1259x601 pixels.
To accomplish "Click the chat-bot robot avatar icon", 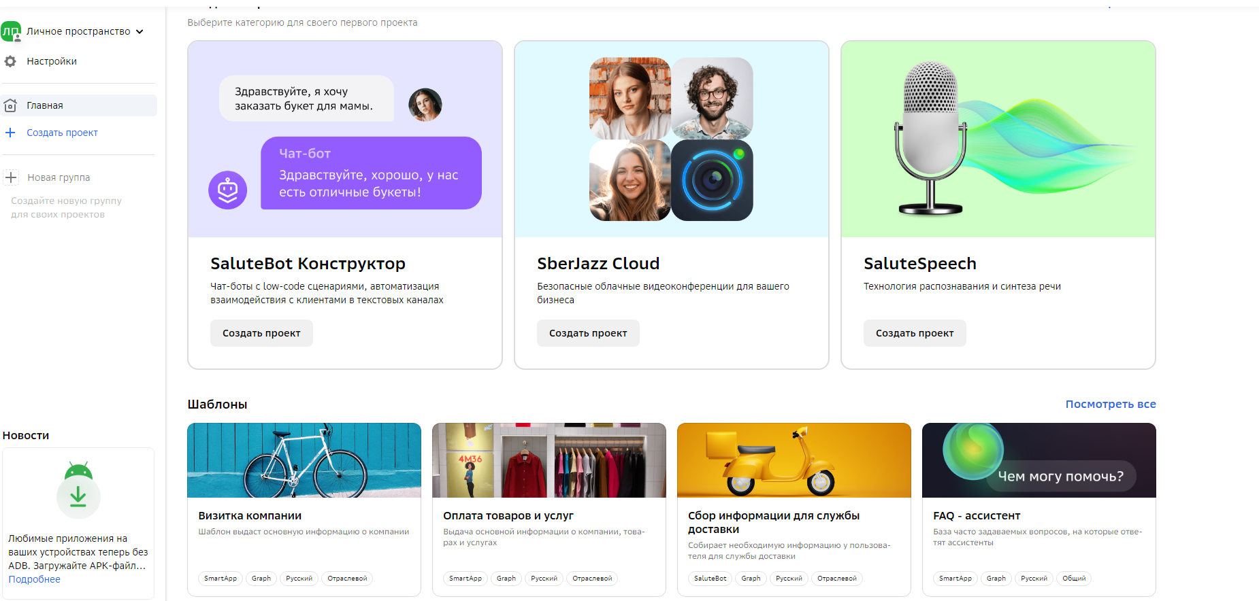I will click(x=227, y=190).
